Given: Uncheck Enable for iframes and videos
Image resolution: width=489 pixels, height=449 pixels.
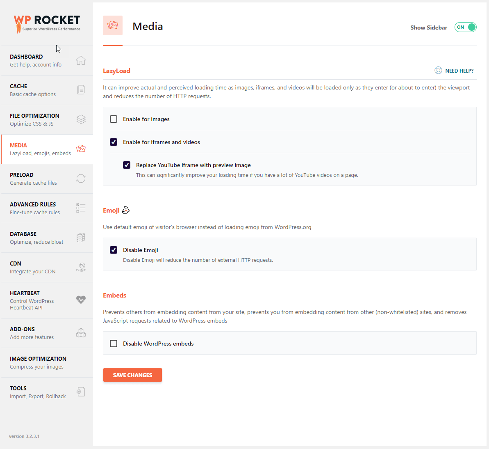Looking at the screenshot, I should pyautogui.click(x=114, y=142).
